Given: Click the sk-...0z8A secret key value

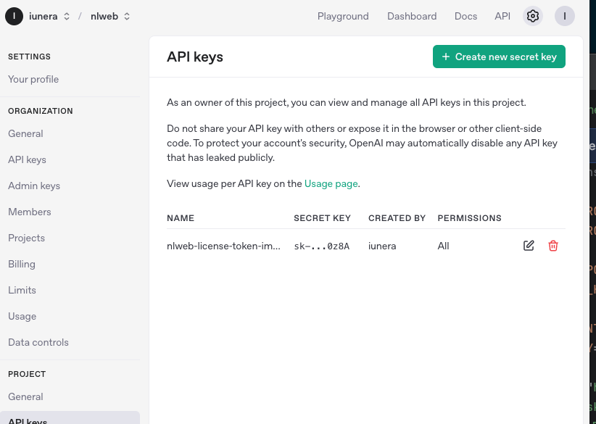Looking at the screenshot, I should click(x=322, y=246).
